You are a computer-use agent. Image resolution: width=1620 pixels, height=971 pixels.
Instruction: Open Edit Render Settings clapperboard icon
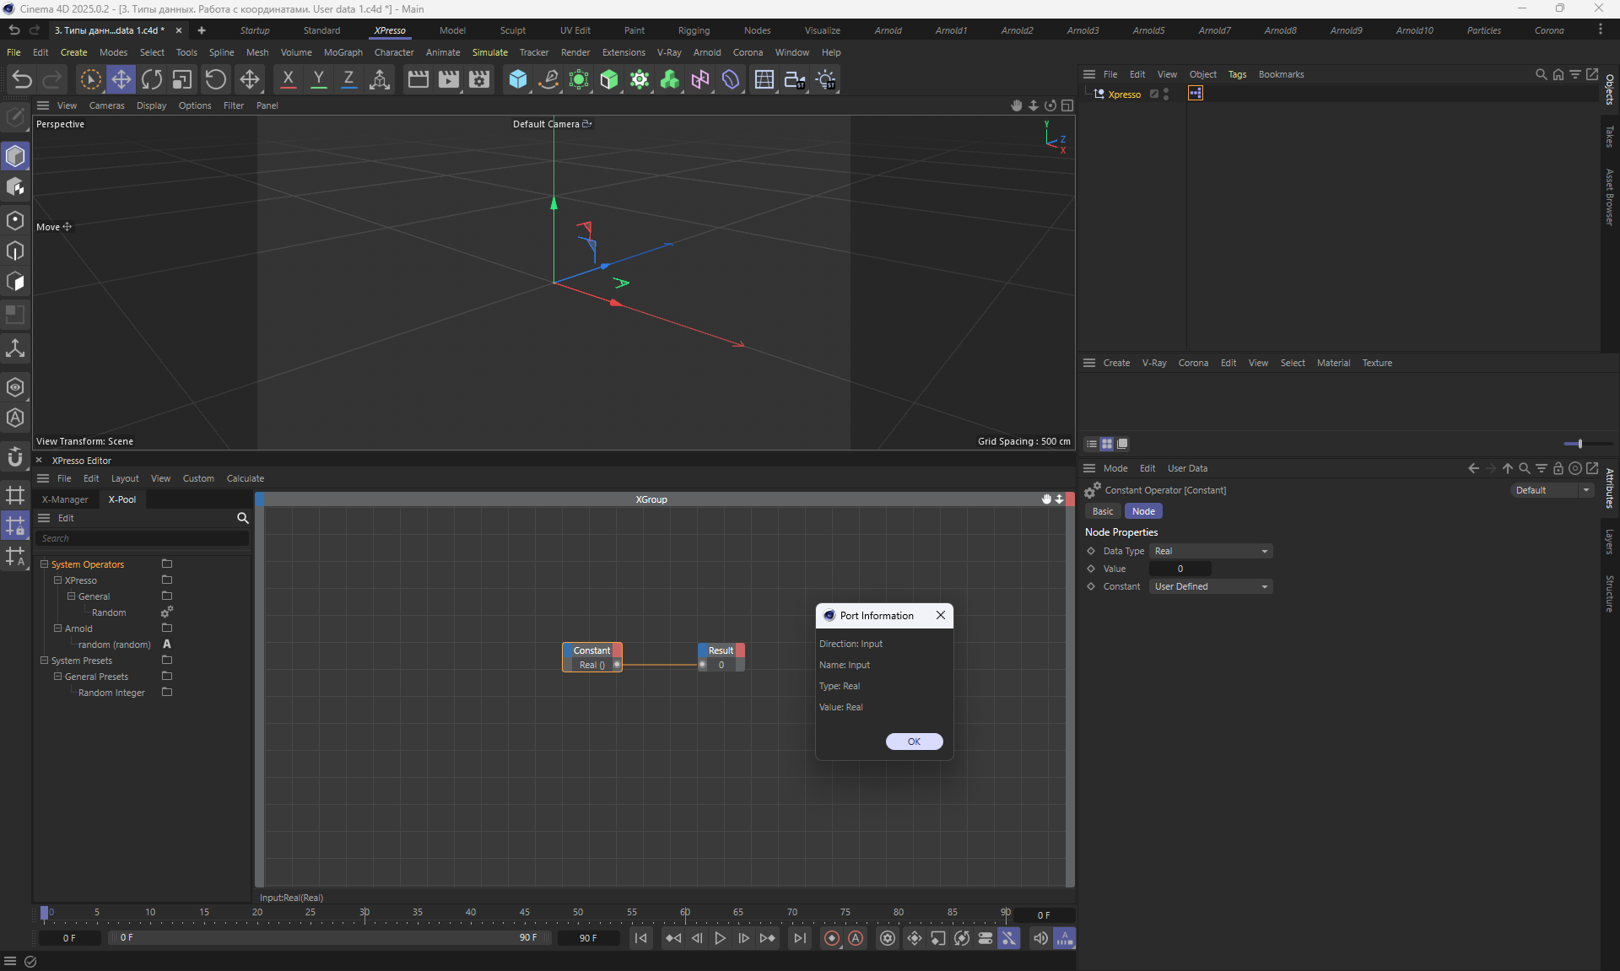tap(479, 79)
